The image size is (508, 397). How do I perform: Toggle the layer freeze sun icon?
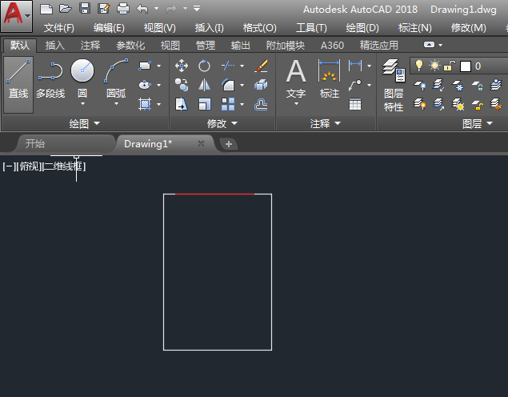(x=434, y=66)
